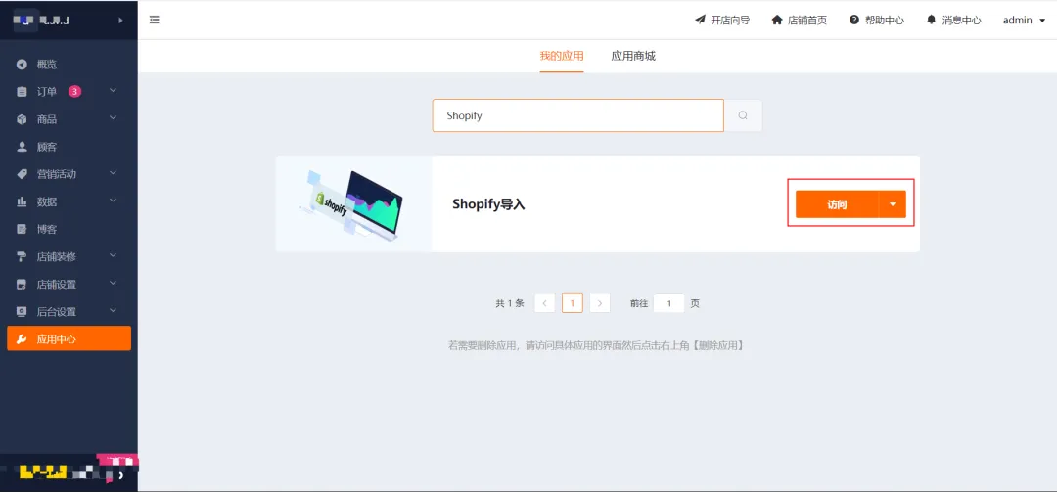Click the 共 1 条 total count text
This screenshot has width=1057, height=492.
[x=510, y=304]
